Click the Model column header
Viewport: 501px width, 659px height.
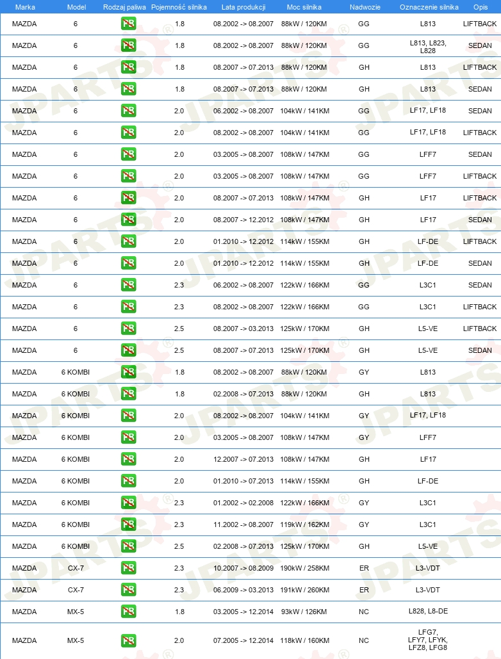click(x=76, y=7)
